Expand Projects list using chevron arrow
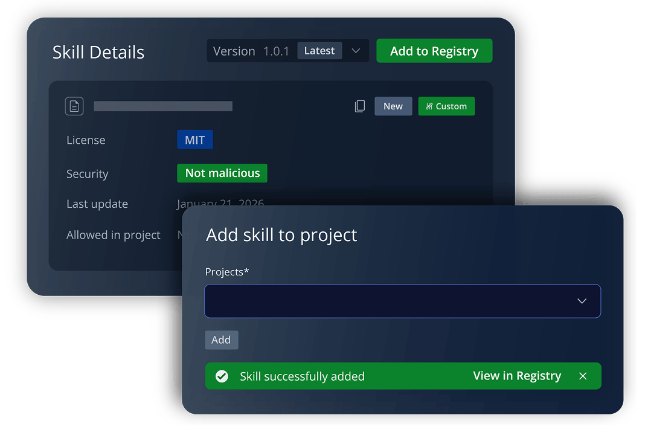The width and height of the screenshot is (645, 435). click(582, 301)
